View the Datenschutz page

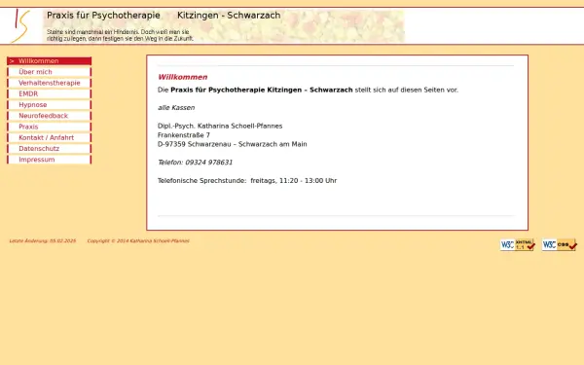(50, 149)
